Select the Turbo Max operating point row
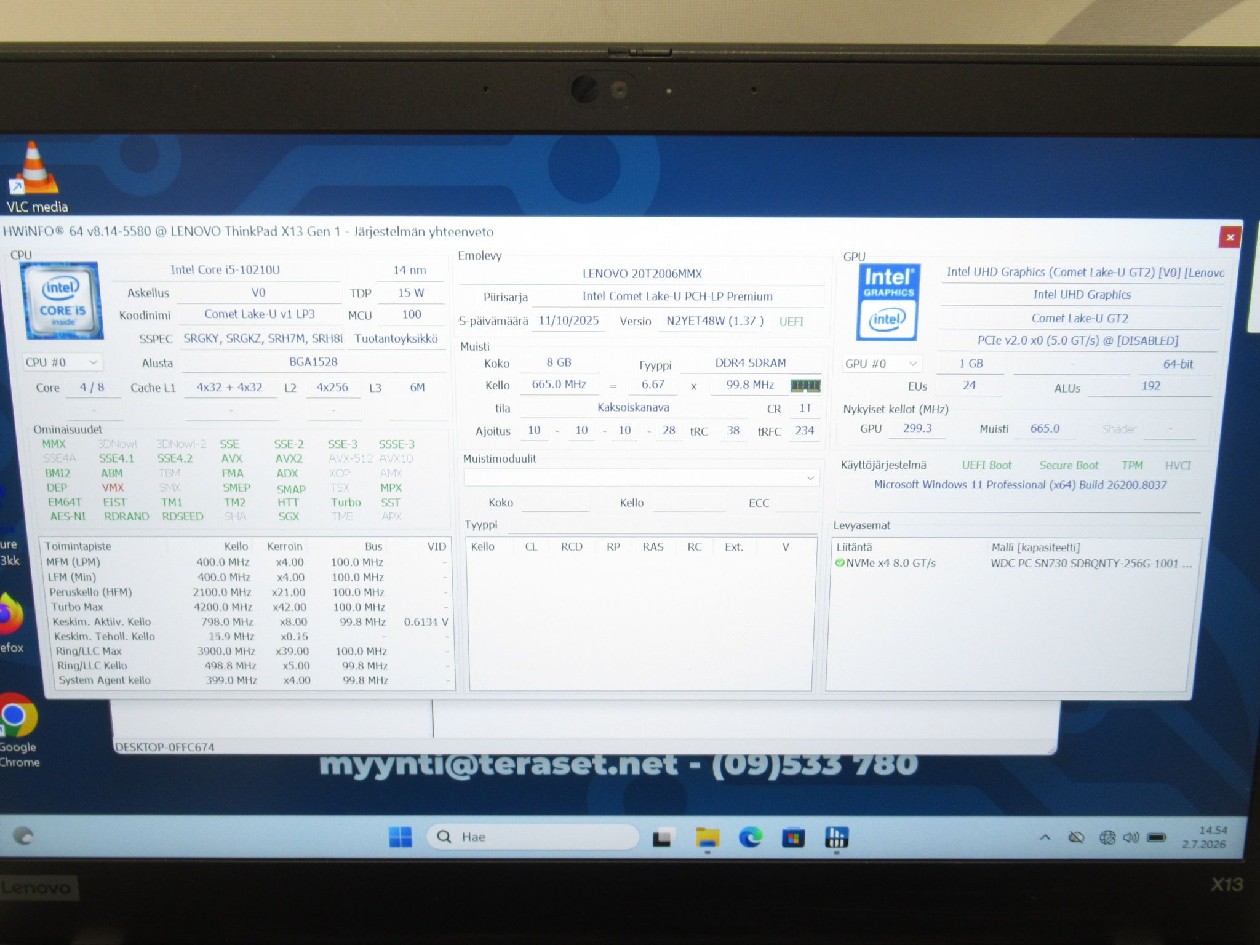 [x=249, y=607]
